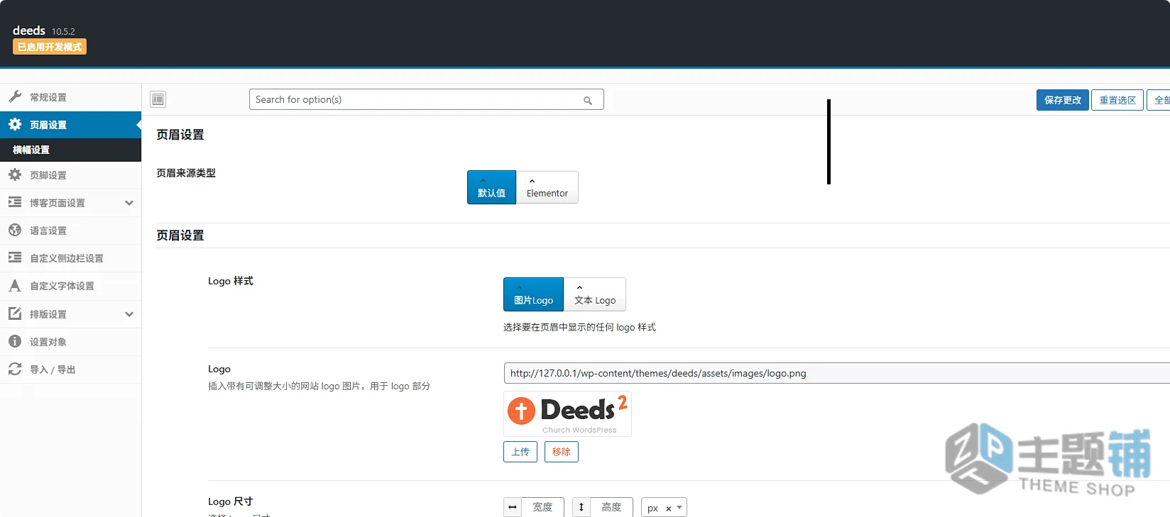Viewport: 1170px width, 517px height.
Task: Open 页脚设置 menu item
Action: (71, 175)
